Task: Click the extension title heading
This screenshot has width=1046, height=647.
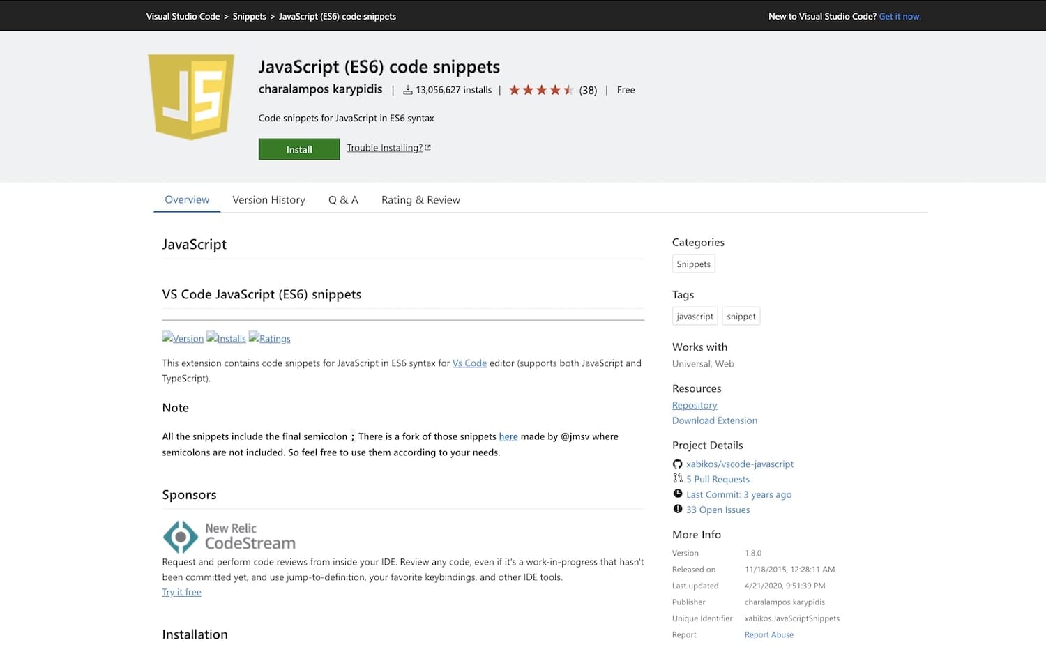Action: 379,66
